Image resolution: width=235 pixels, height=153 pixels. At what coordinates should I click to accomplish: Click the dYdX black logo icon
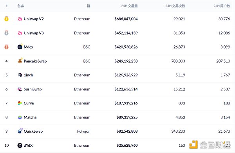pyautogui.click(x=20, y=145)
